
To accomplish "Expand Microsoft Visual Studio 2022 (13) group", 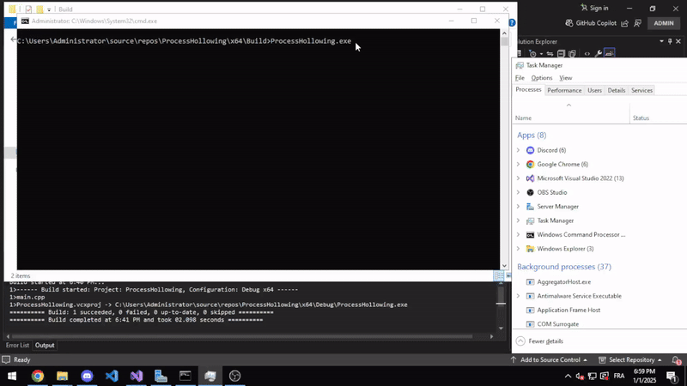I will (519, 178).
